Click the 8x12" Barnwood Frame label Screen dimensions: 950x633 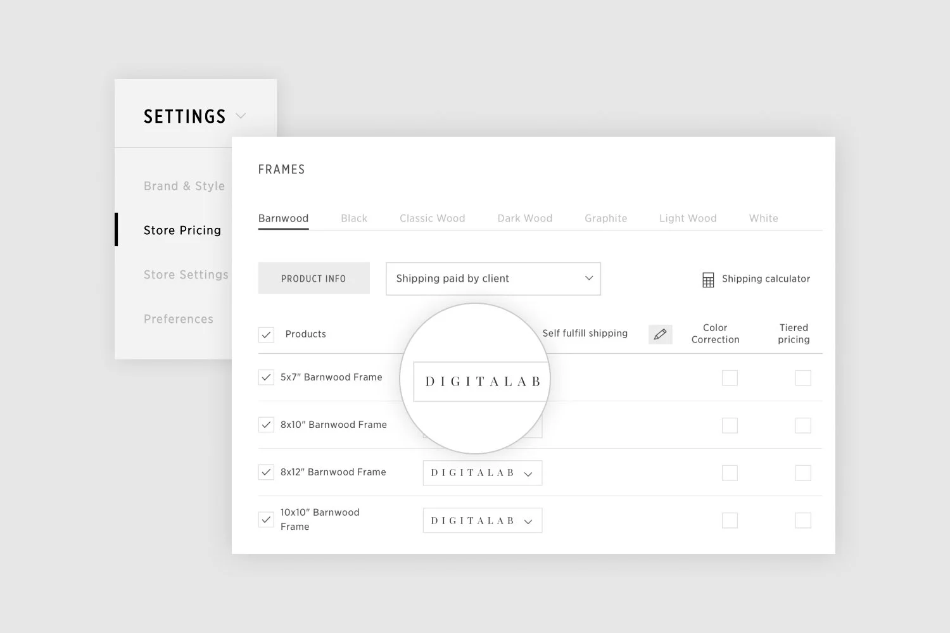coord(333,472)
